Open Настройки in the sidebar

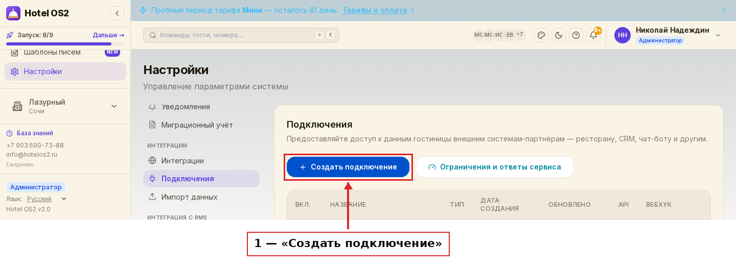coord(65,71)
